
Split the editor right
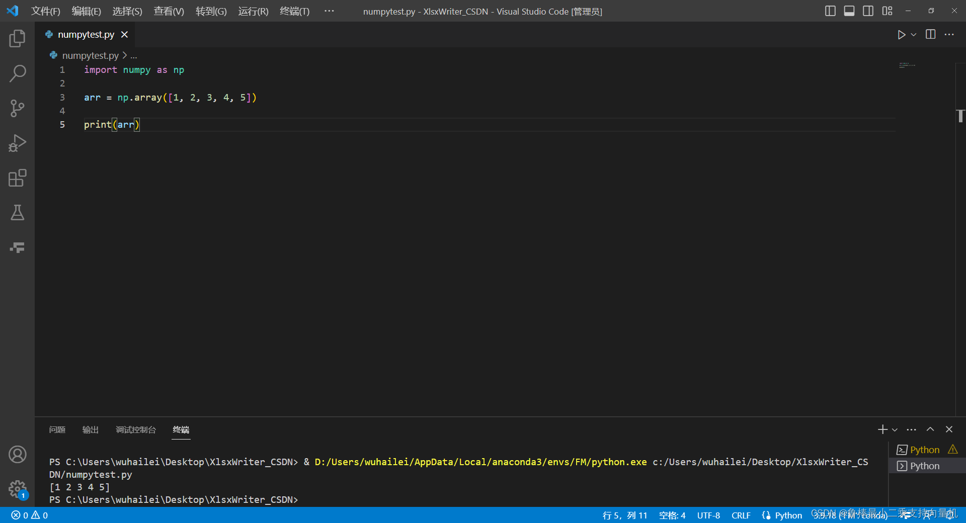tap(931, 35)
